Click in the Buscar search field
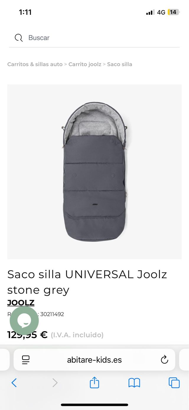 (94, 38)
